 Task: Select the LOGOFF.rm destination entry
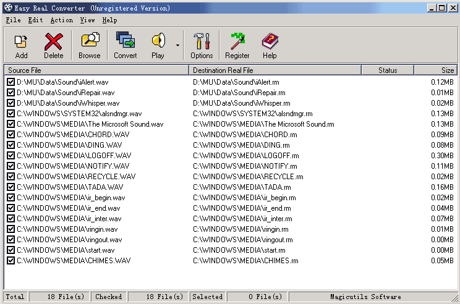[245, 156]
